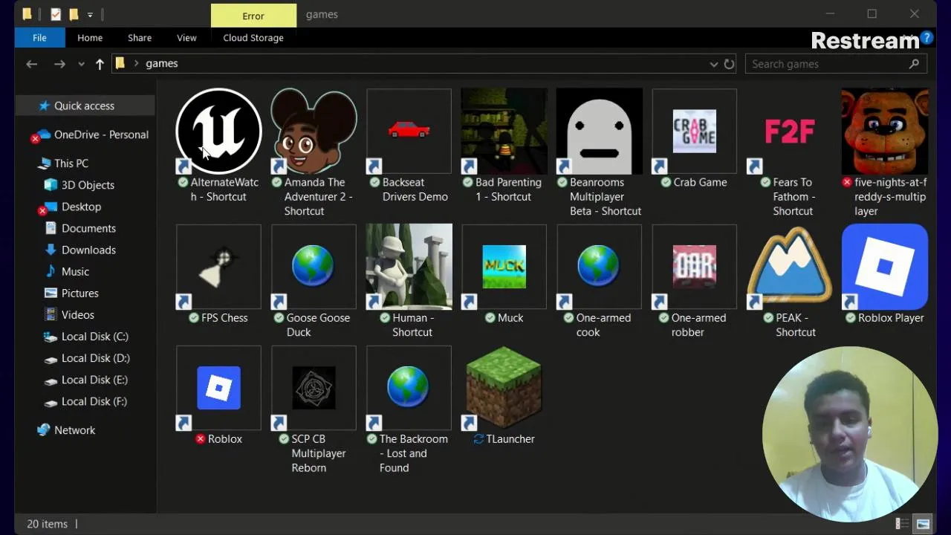This screenshot has height=535, width=951.
Task: Open Local Disk (E:) in sidebar
Action: 94,380
